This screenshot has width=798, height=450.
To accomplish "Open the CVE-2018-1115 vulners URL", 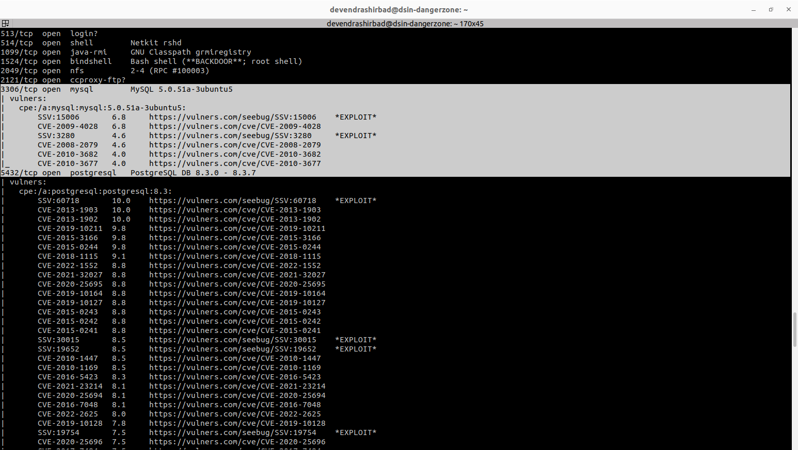I will tap(235, 256).
